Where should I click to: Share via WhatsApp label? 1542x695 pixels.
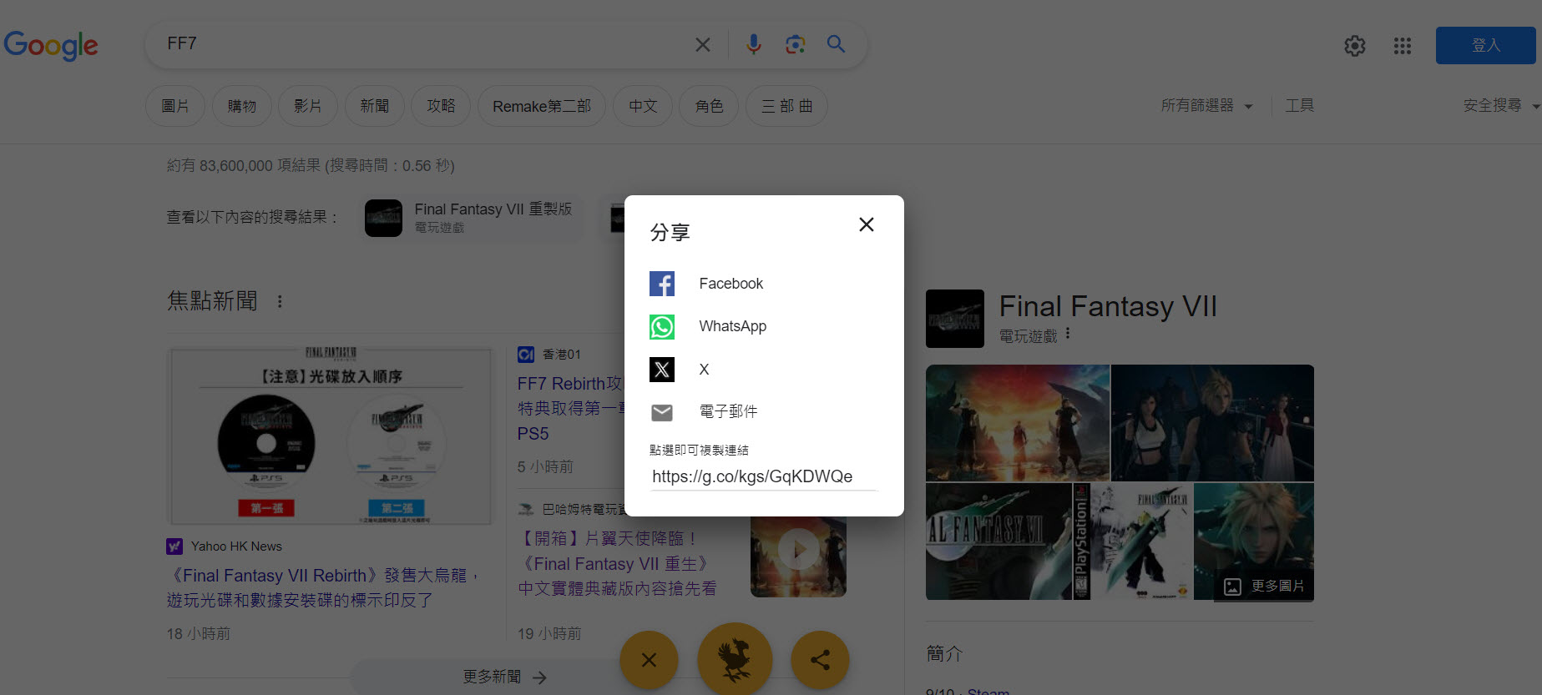click(x=732, y=326)
